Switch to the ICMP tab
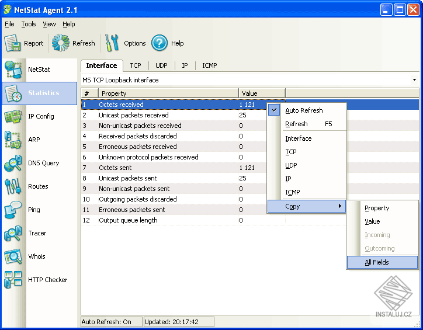The width and height of the screenshot is (423, 330). [x=209, y=66]
